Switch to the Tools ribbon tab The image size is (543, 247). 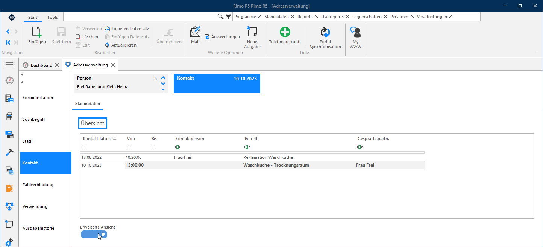pos(53,17)
